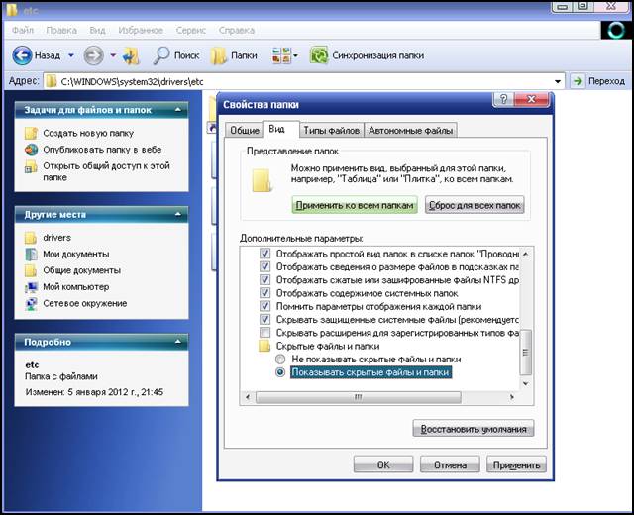Toggle Отображать содержимое системных папок checkbox
Image resolution: width=634 pixels, height=515 pixels.
pyautogui.click(x=264, y=293)
